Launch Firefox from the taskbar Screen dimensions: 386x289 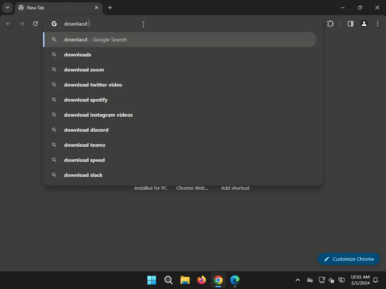(x=202, y=280)
